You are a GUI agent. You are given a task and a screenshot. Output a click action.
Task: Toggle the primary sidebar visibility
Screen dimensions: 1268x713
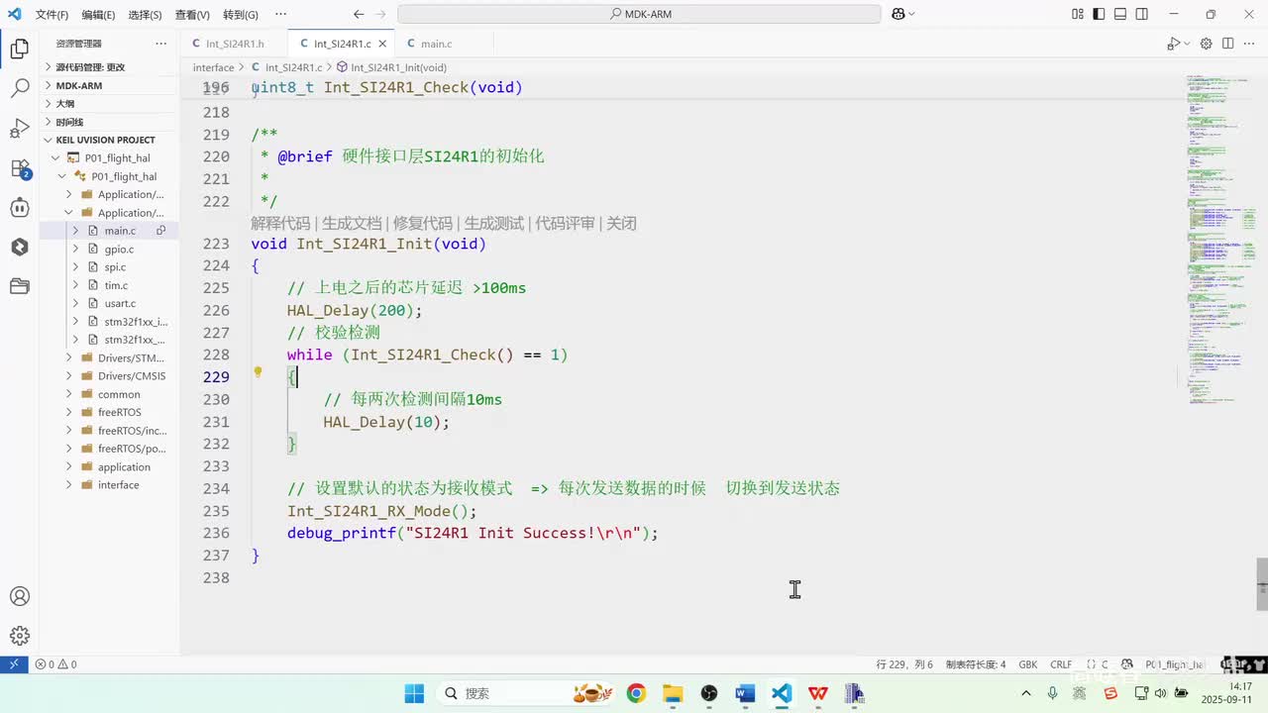1100,14
